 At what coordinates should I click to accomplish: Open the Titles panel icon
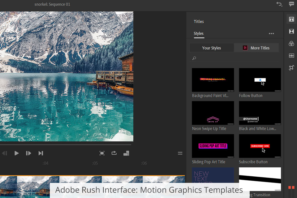coord(291,19)
